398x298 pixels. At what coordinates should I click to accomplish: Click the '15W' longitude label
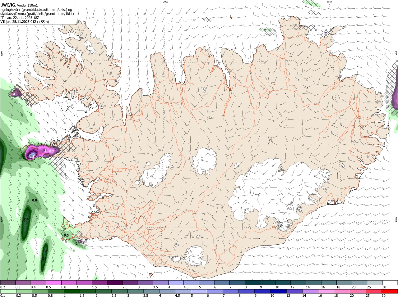click(329, 2)
